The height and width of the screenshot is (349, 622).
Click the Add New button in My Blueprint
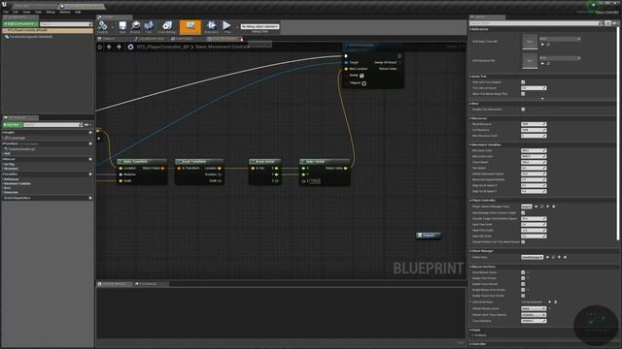pos(12,125)
